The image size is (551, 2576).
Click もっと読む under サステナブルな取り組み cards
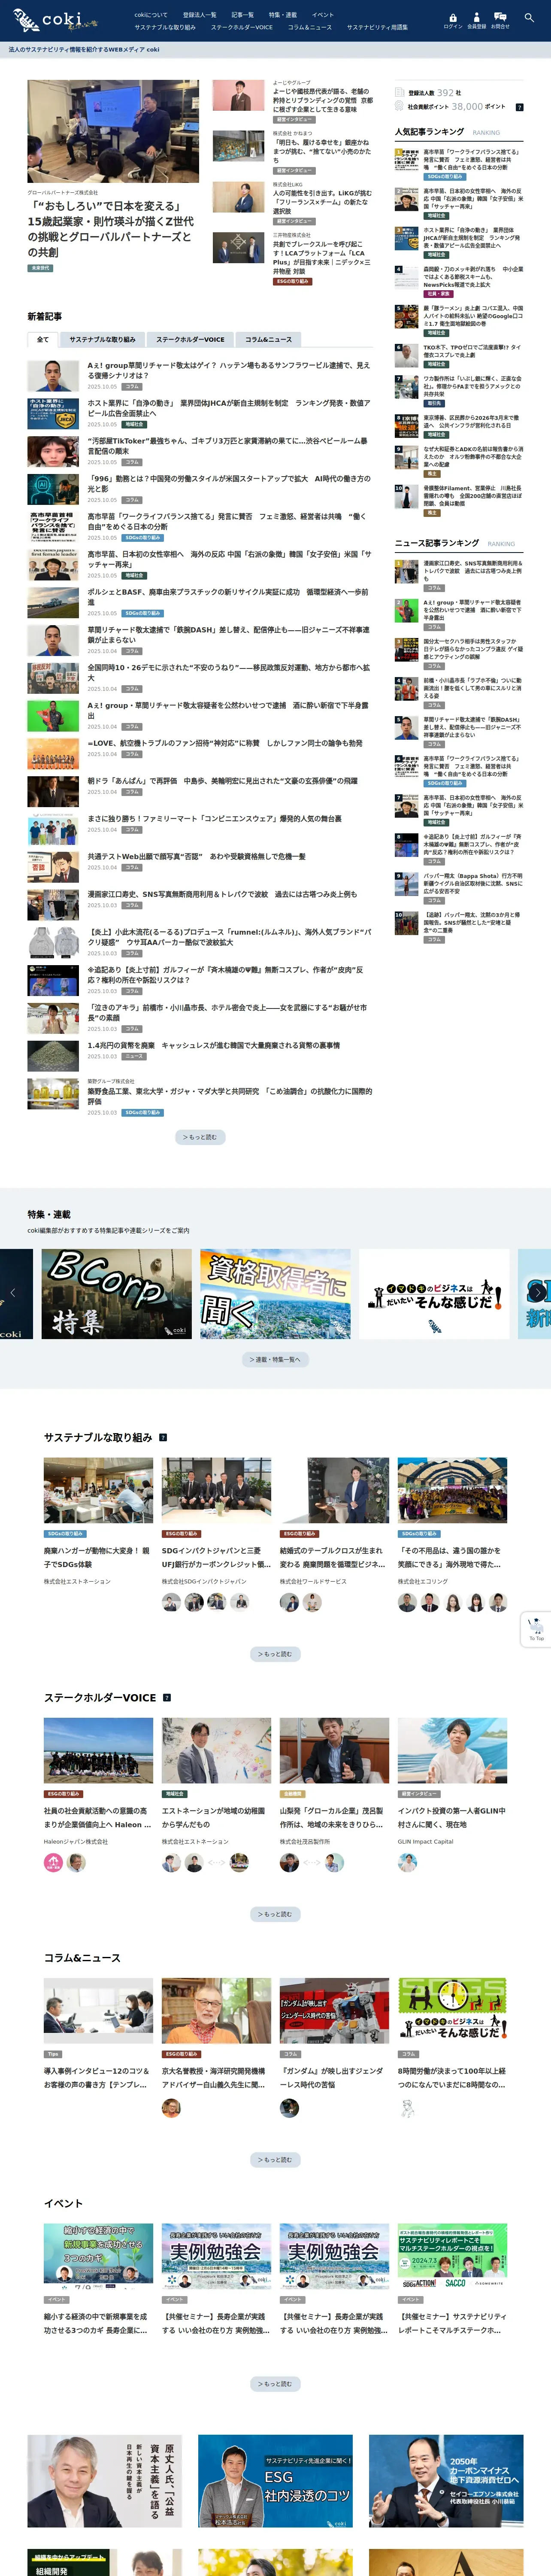[x=275, y=1654]
